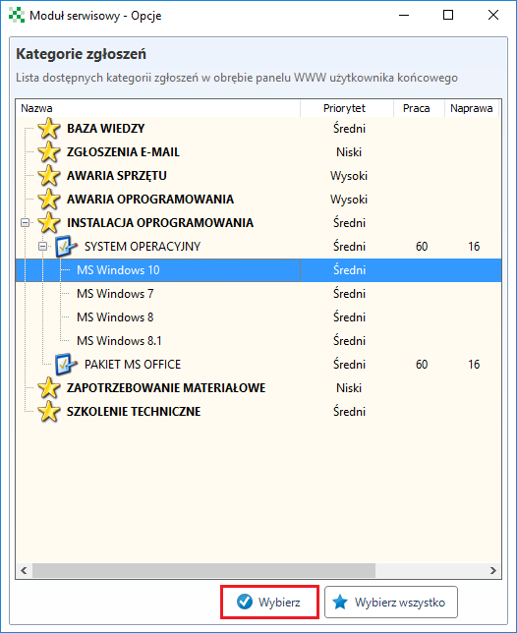Click the star icon next to SZKOLENIE TECHNICZNE
Image resolution: width=517 pixels, height=633 pixels.
(49, 412)
